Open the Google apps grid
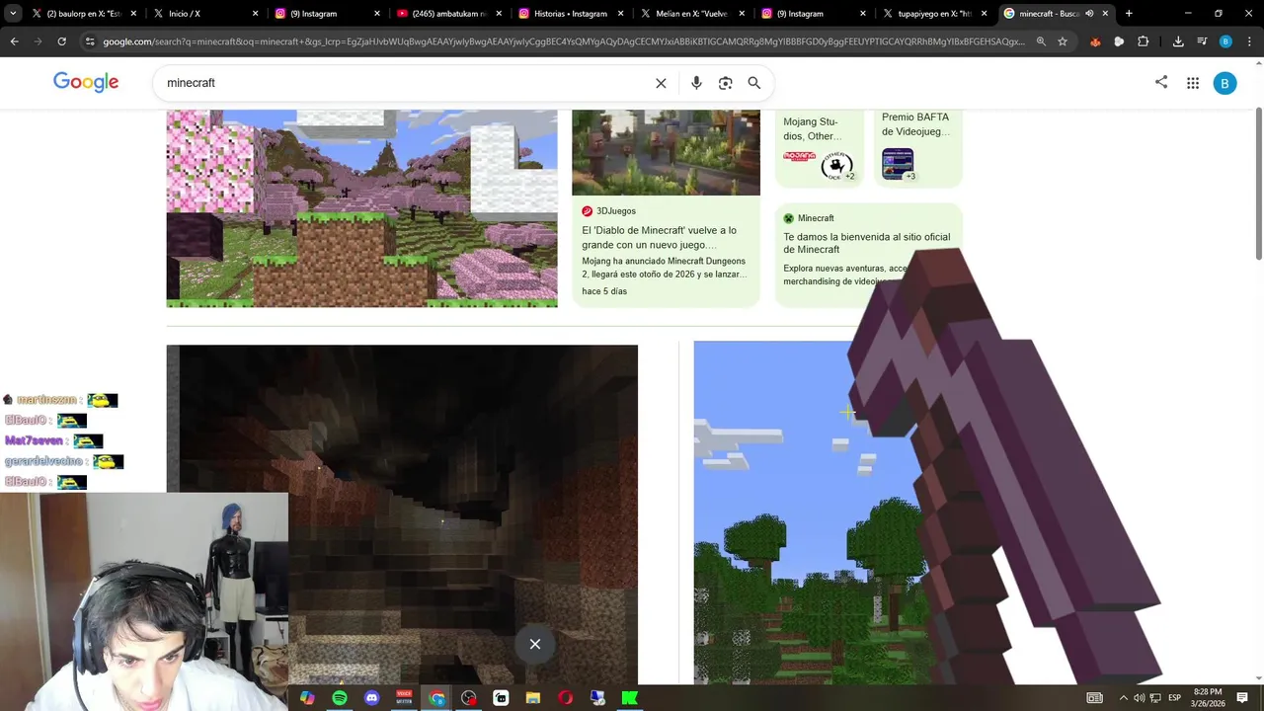The image size is (1264, 711). tap(1193, 83)
